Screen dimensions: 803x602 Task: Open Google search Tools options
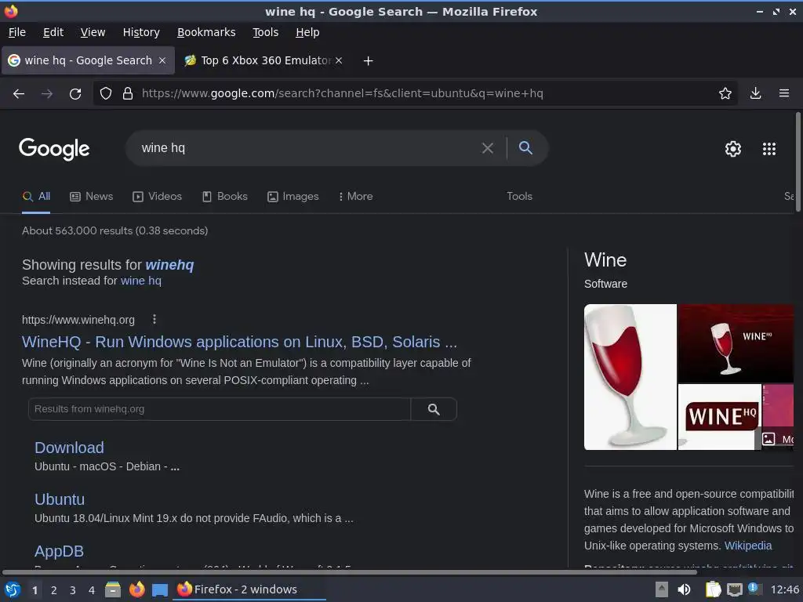519,197
